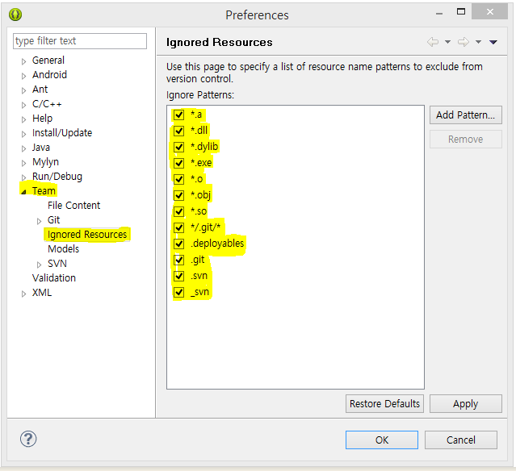
Task: Uncheck the *.dylib ignore pattern
Action: click(178, 148)
